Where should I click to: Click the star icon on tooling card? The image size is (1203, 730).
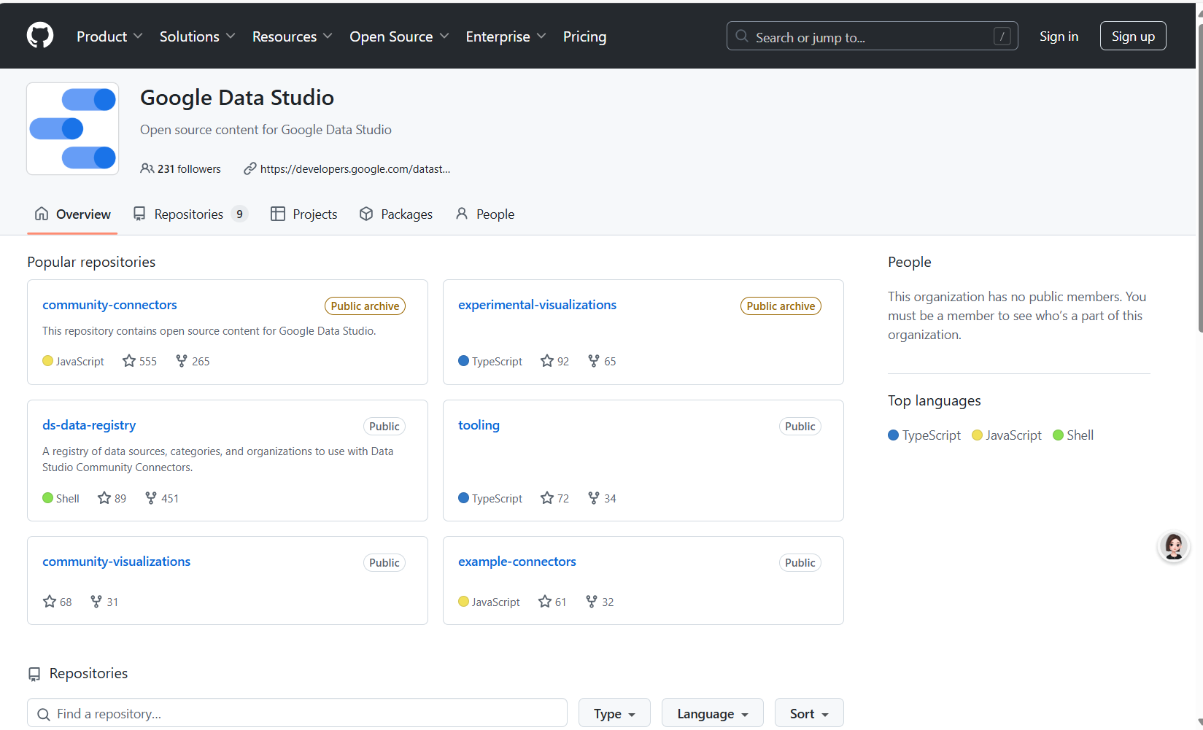547,498
